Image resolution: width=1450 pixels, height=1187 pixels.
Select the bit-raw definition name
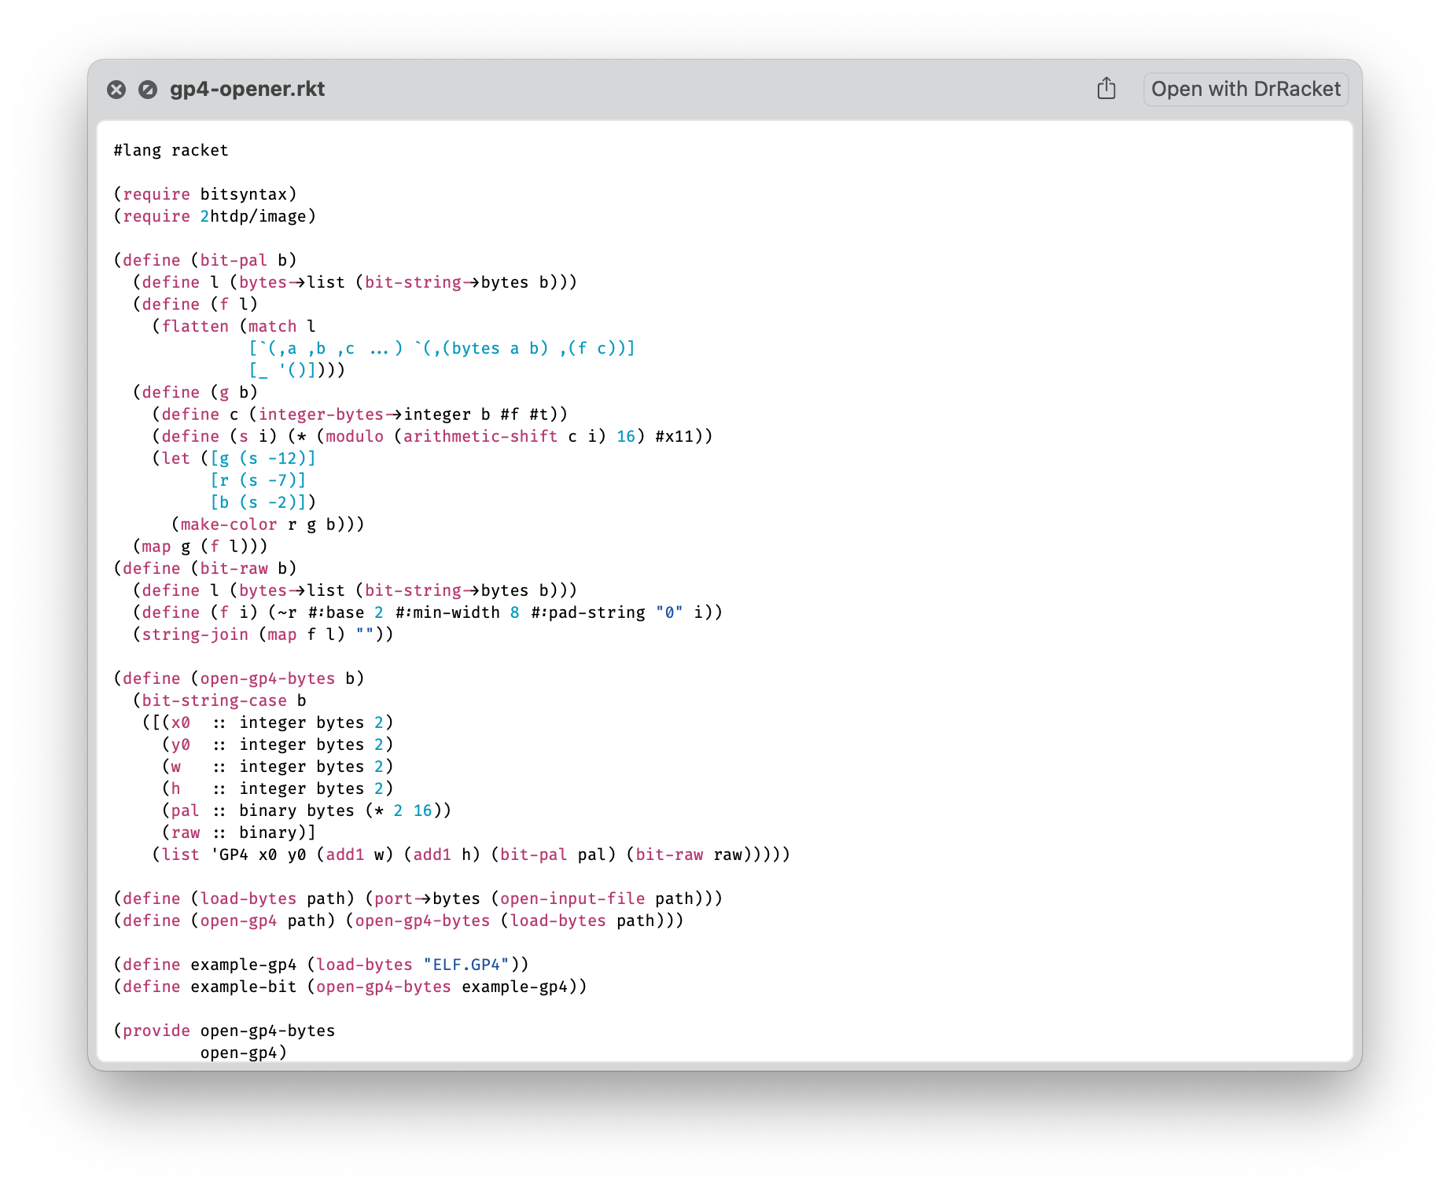(x=234, y=568)
